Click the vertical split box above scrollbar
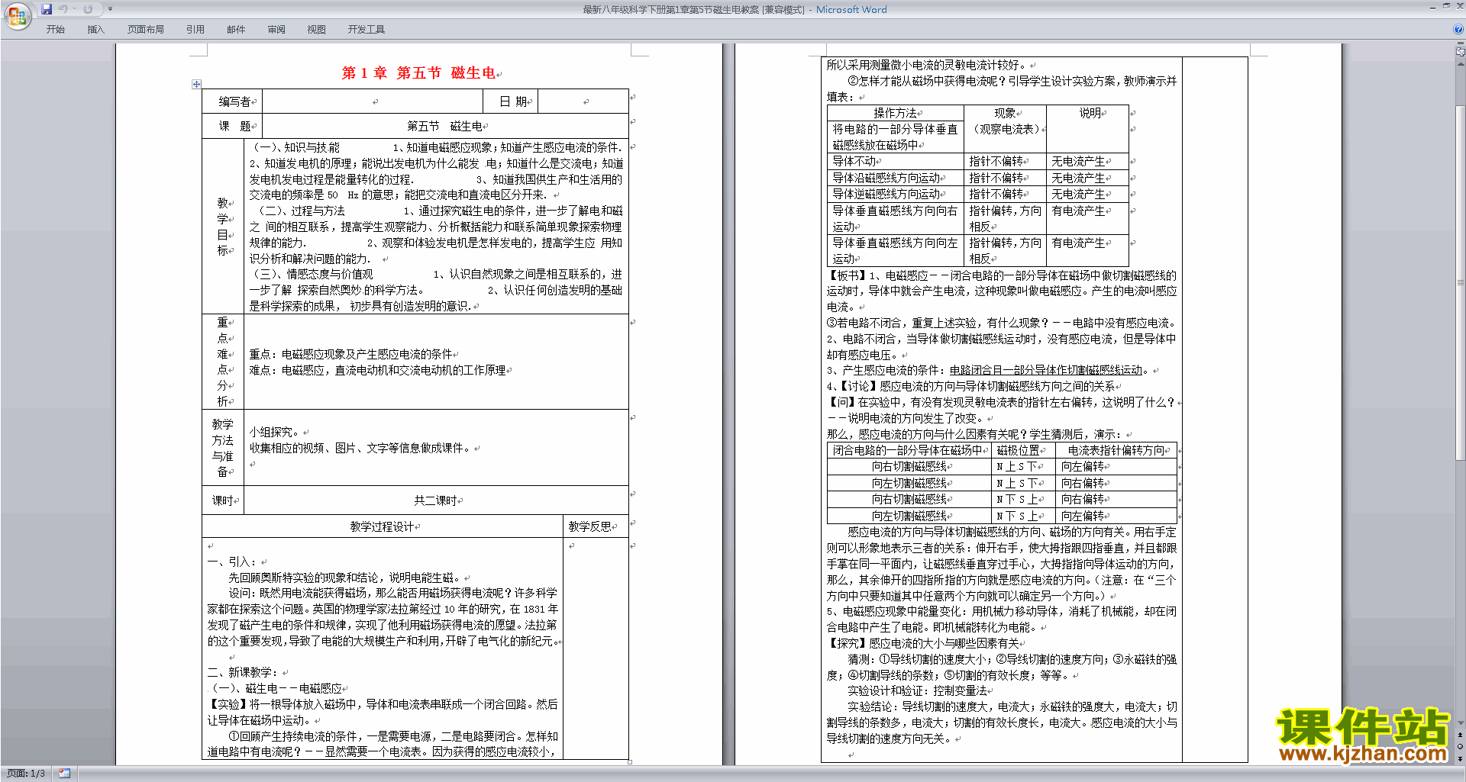1466x782 pixels. pos(1461,44)
